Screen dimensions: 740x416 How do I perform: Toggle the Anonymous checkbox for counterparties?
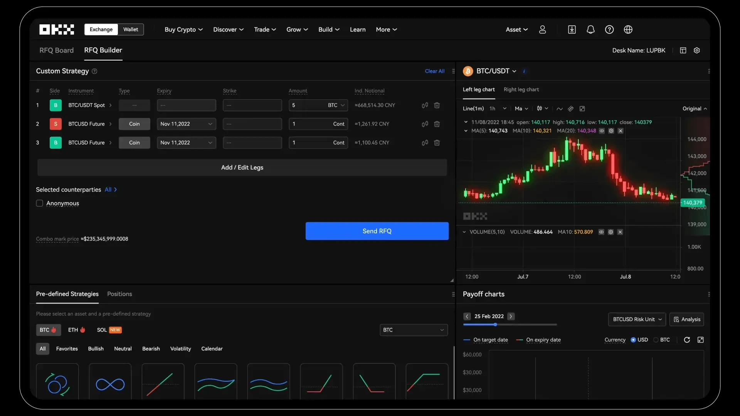pos(39,203)
